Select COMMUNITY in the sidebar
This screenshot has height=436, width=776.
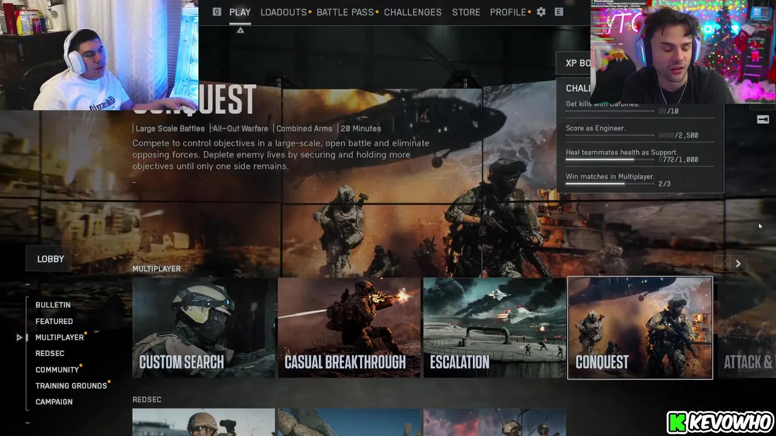point(57,370)
